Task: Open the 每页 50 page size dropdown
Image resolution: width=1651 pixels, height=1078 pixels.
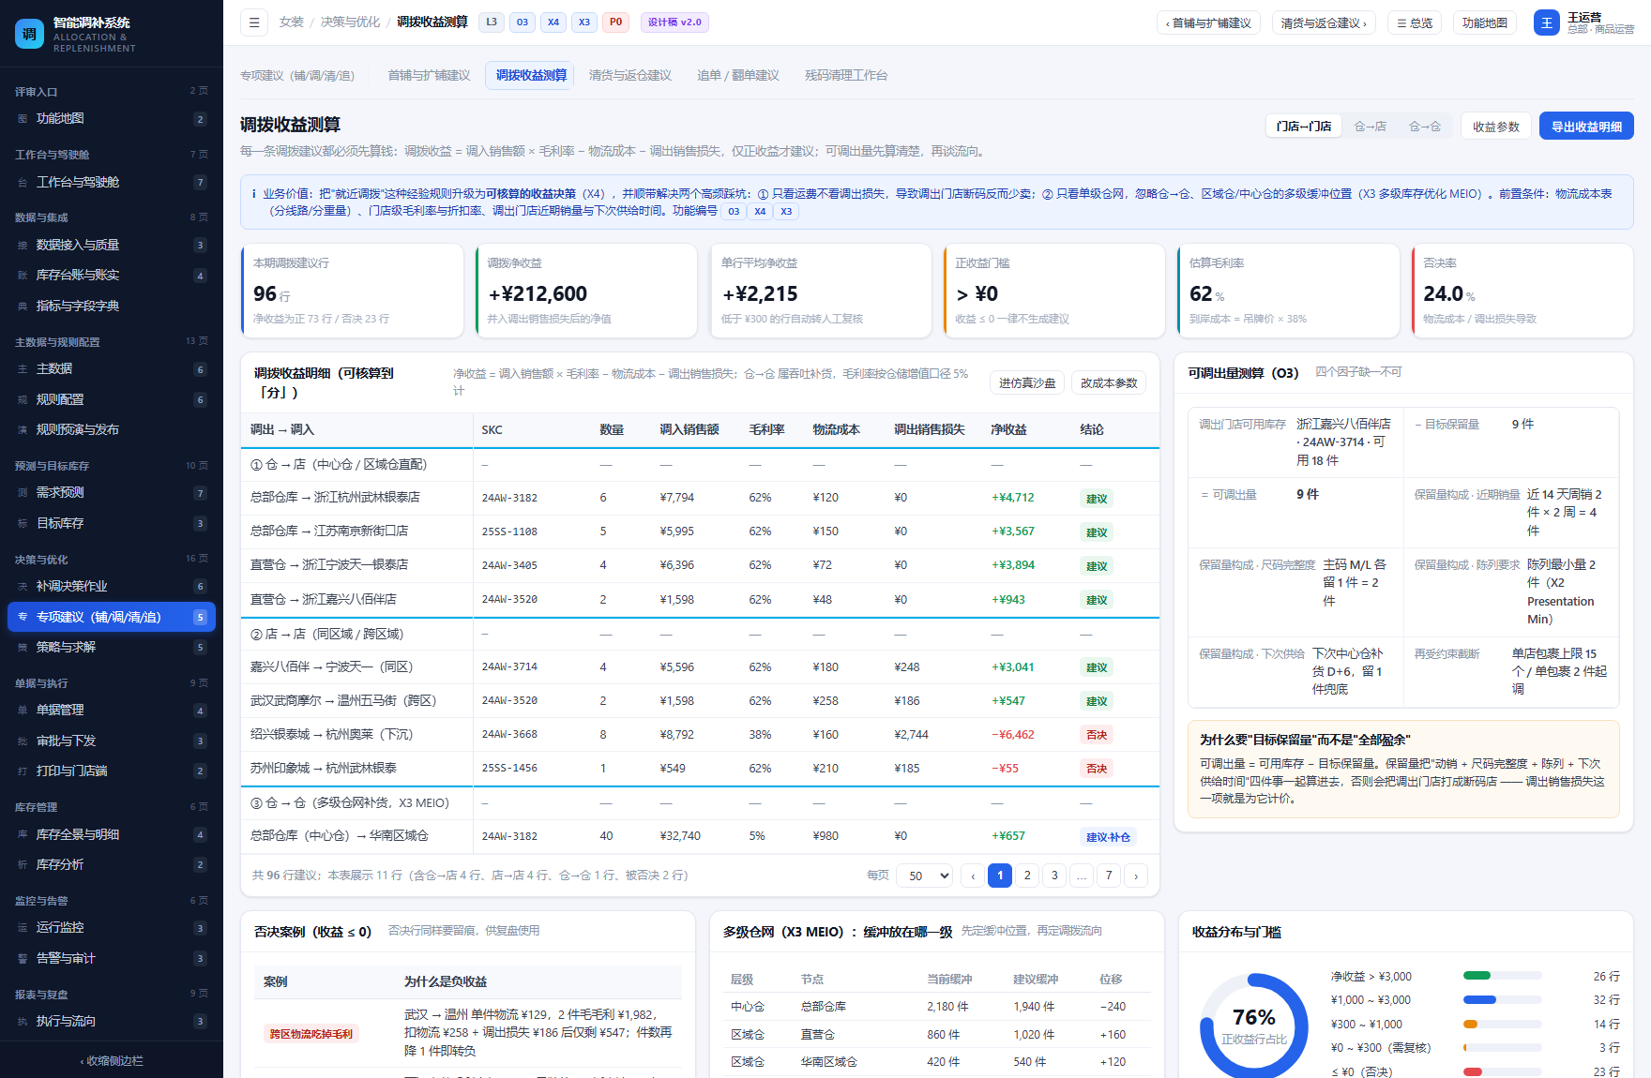Action: (924, 876)
